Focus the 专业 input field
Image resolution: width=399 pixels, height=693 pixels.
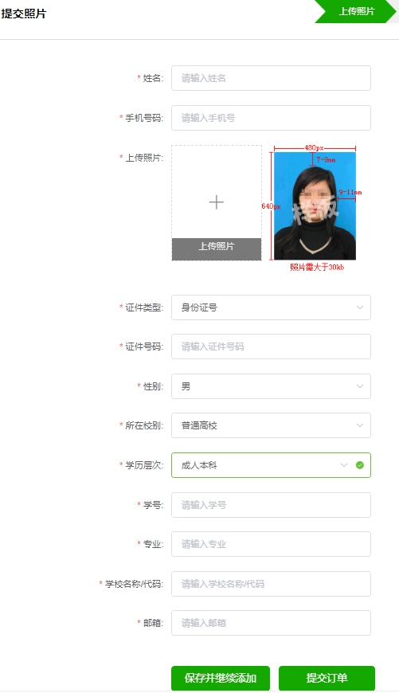tap(271, 544)
